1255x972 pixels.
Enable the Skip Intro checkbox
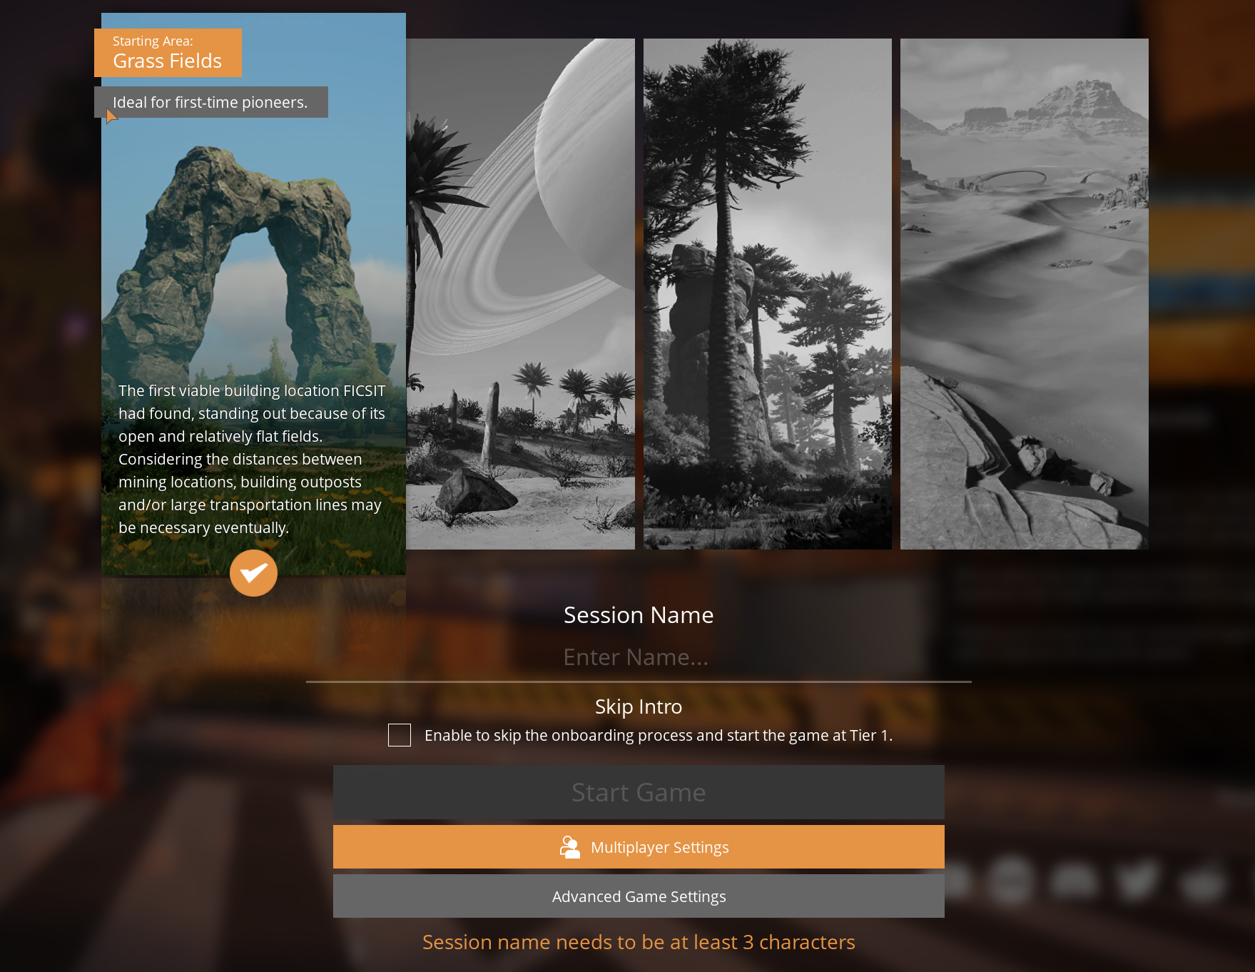coord(400,735)
